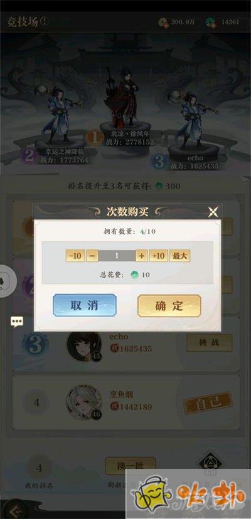Select the quantity input field showing 1
Image resolution: width=251 pixels, height=519 pixels.
click(117, 256)
